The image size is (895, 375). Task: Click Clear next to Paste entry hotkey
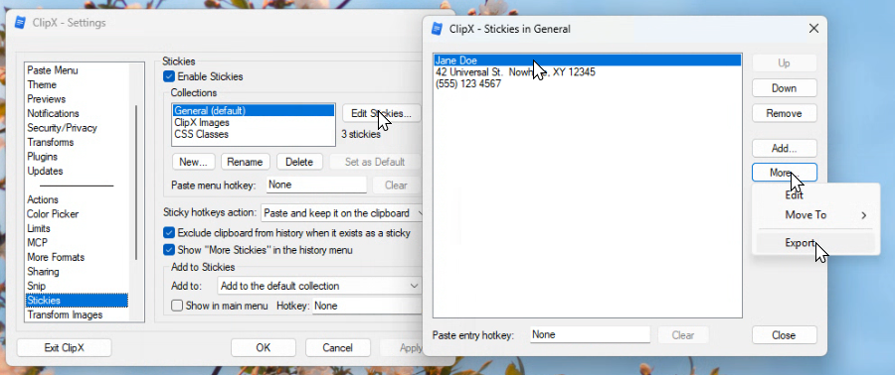click(683, 335)
